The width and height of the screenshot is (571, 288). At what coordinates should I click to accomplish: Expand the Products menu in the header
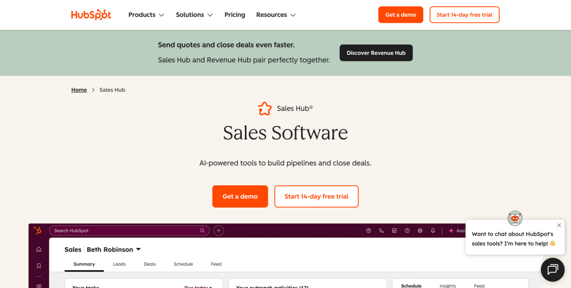pyautogui.click(x=147, y=15)
